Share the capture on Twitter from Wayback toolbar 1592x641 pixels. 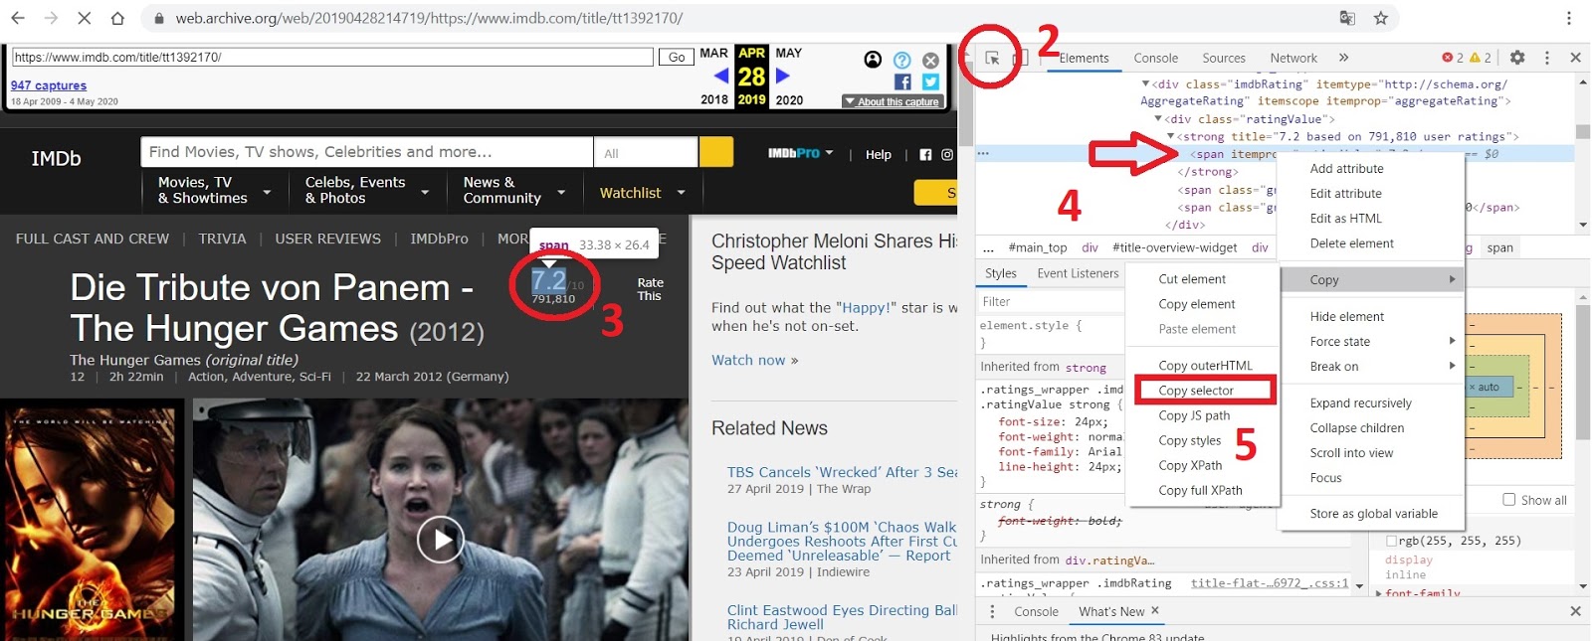(x=930, y=81)
